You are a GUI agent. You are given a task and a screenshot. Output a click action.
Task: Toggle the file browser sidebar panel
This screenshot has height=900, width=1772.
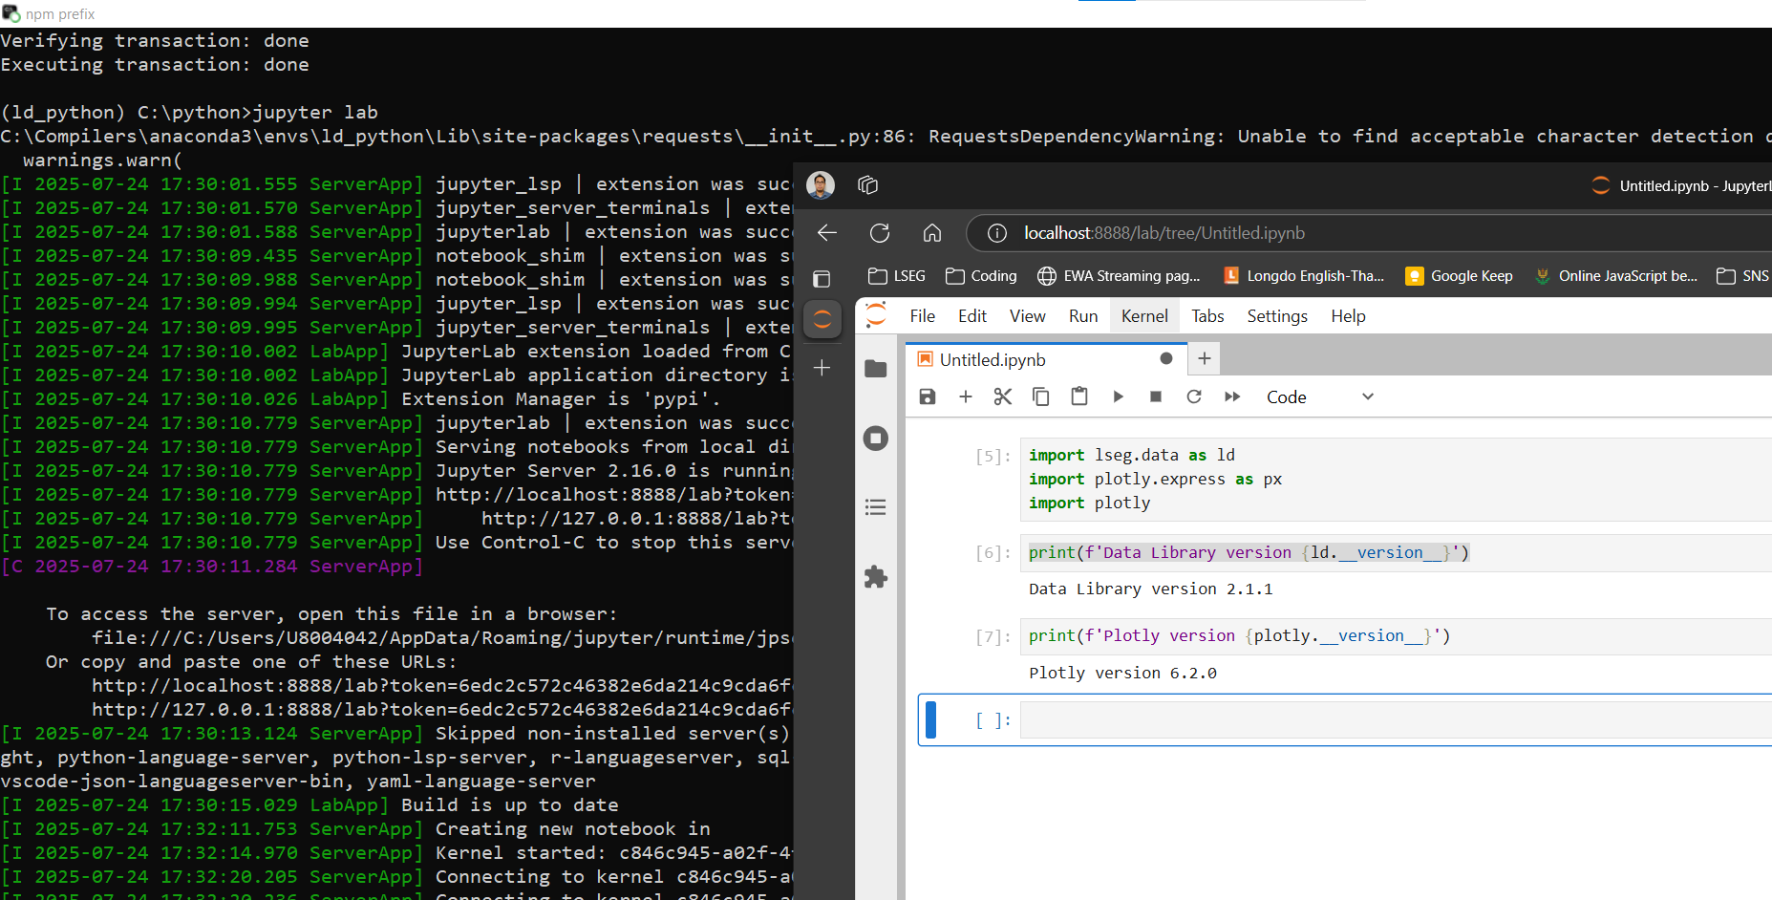click(876, 368)
